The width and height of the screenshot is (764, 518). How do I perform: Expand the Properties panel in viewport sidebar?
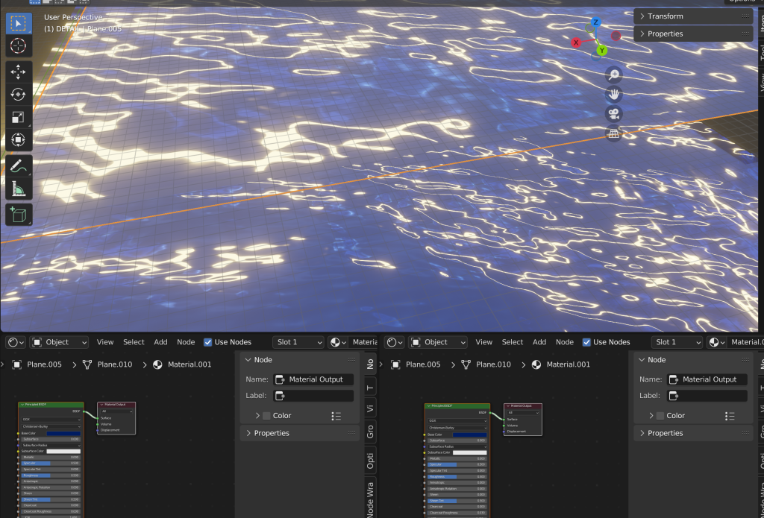[694, 34]
